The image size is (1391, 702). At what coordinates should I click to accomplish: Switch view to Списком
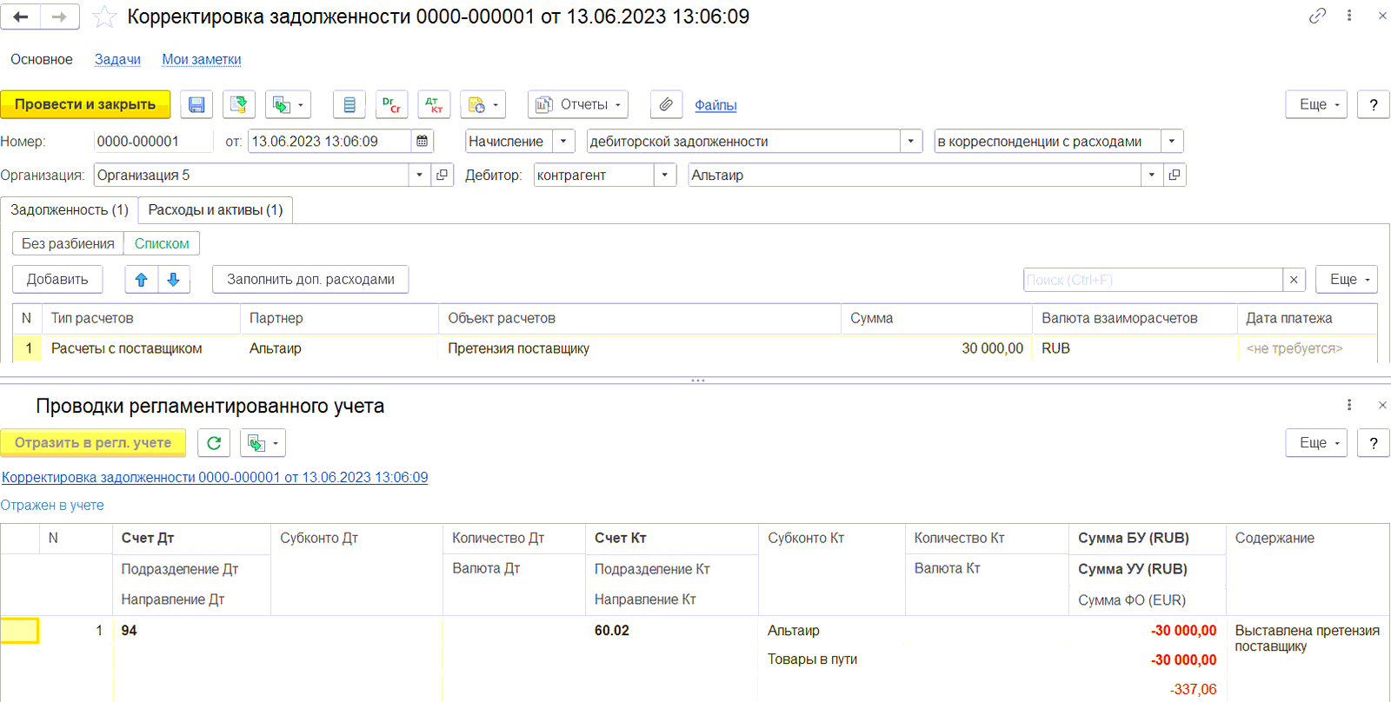tap(162, 244)
